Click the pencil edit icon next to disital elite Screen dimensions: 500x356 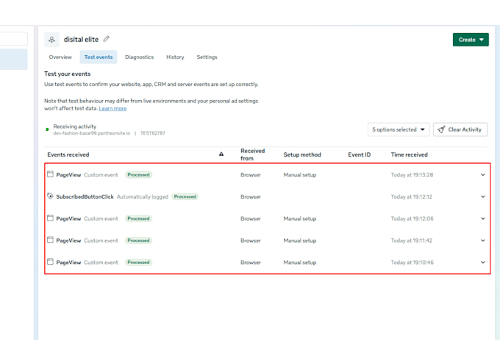point(106,39)
